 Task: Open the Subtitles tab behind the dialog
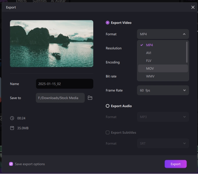point(40,1)
